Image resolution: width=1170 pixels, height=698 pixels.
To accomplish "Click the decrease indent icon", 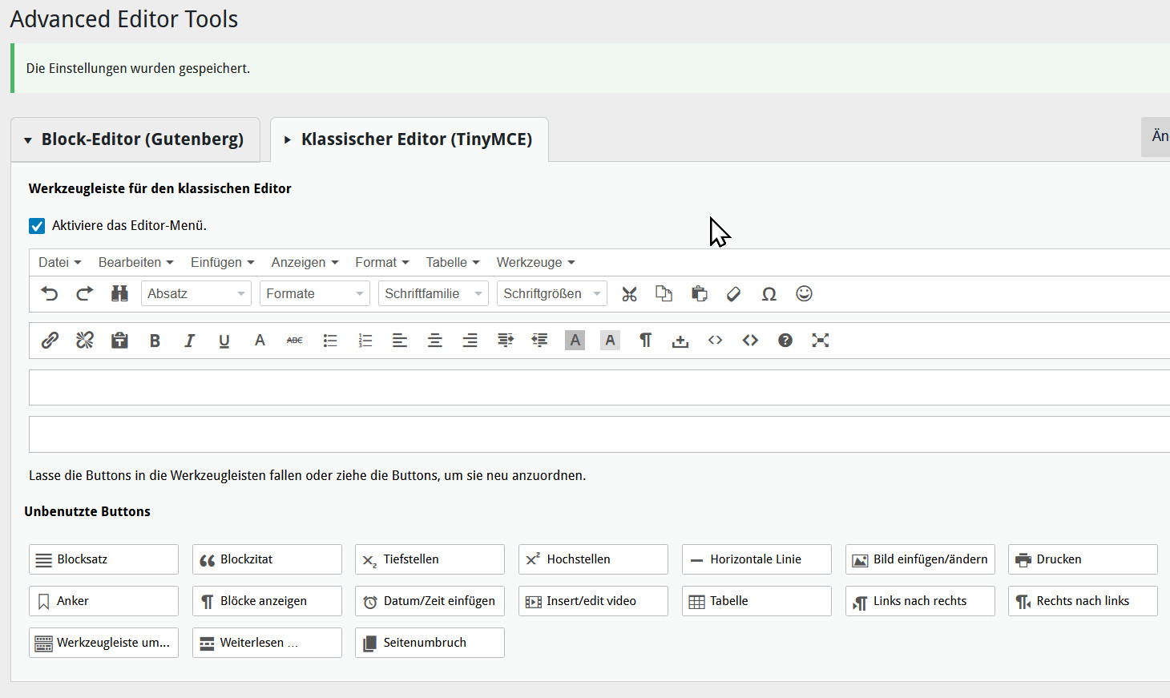I will [x=539, y=341].
